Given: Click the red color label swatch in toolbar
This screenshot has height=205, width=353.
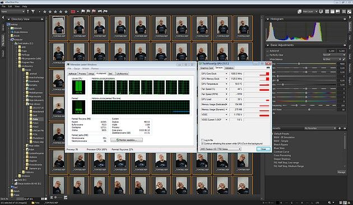Looking at the screenshot, I should point(73,11).
